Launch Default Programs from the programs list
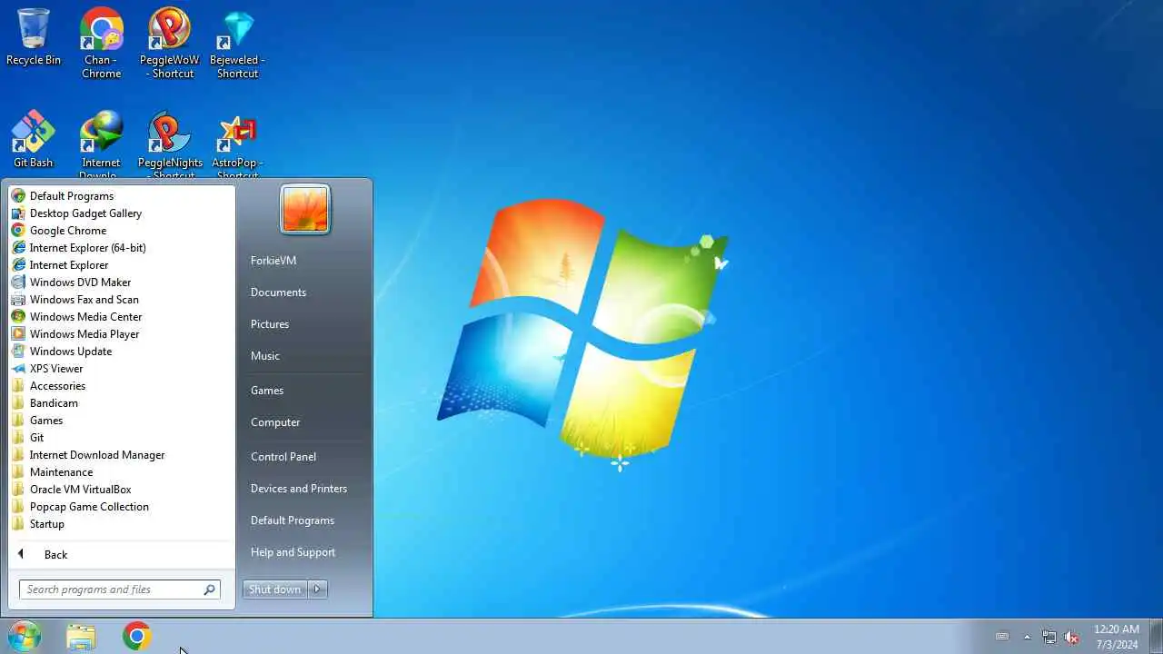1163x654 pixels. click(x=122, y=196)
